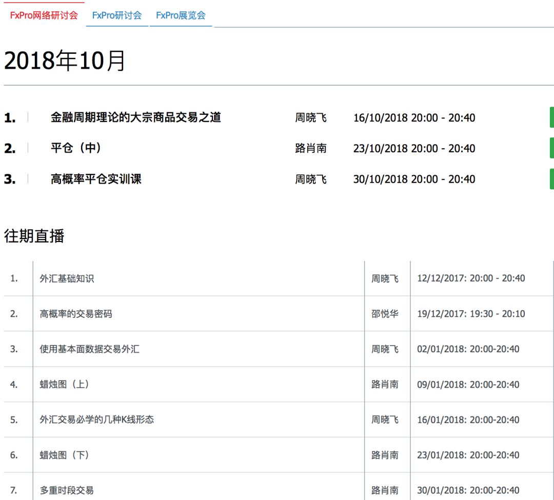554x500 pixels.
Task: Select past broadcast 高概率的交易密码
Action: 76,314
